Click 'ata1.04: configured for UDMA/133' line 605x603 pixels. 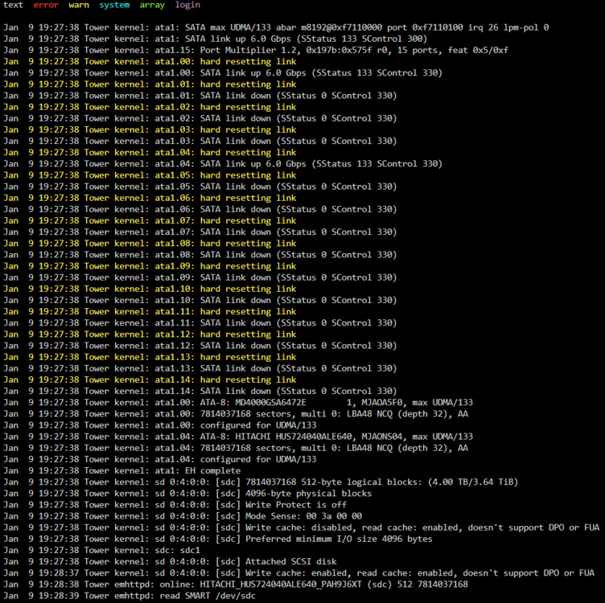(160, 460)
